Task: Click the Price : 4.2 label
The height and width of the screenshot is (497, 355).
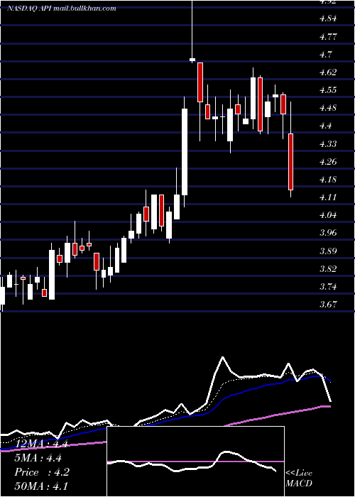Action: 41,472
